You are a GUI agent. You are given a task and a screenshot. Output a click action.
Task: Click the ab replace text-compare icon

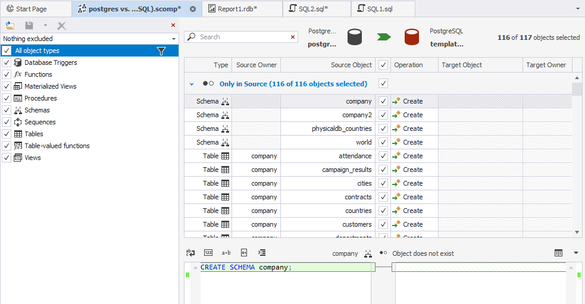click(190, 253)
